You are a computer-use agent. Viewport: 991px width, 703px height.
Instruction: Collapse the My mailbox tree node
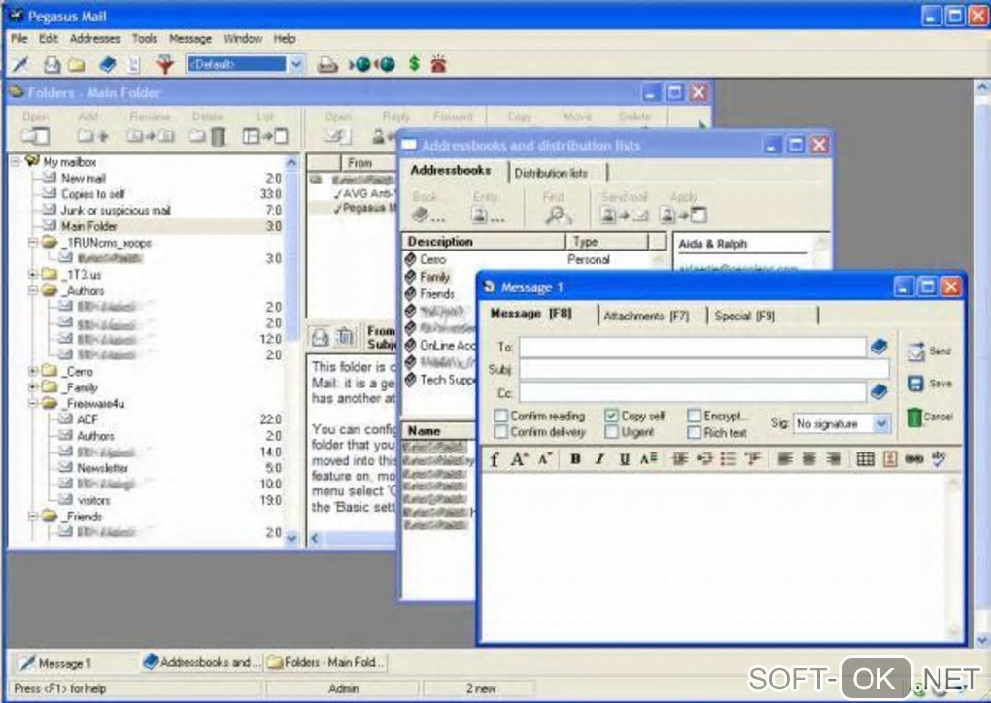(x=16, y=162)
